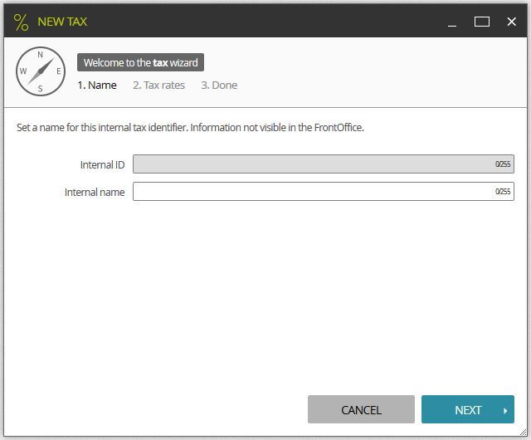531x440 pixels.
Task: Focus the Internal name input field
Action: pyautogui.click(x=324, y=192)
